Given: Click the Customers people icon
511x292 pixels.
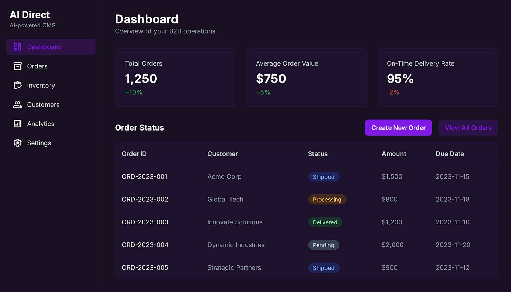Looking at the screenshot, I should coord(18,104).
